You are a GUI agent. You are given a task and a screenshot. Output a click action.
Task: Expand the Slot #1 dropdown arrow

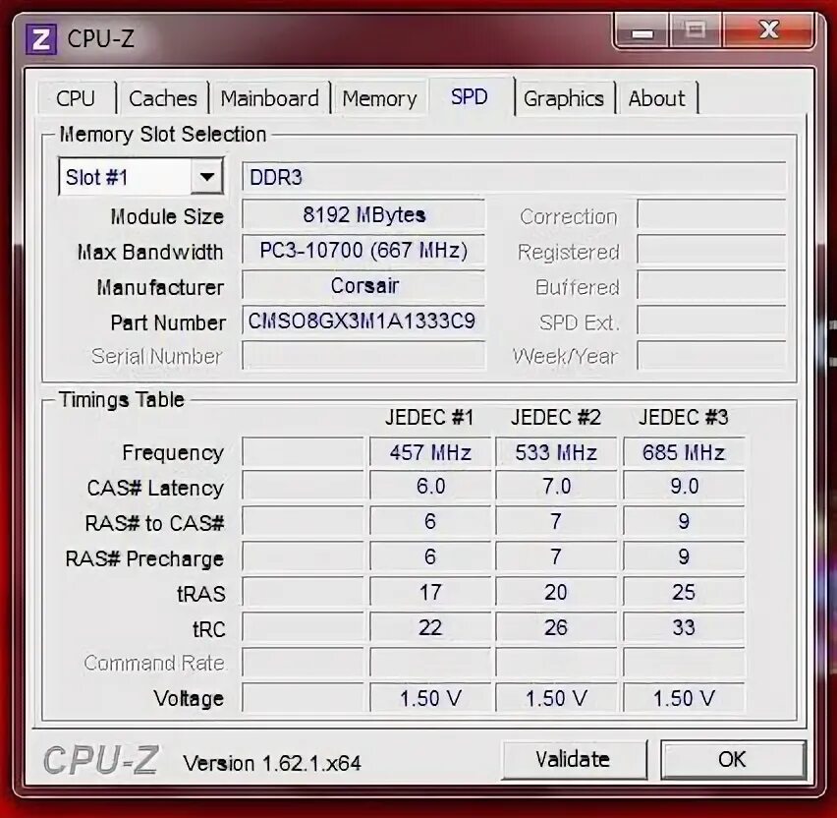(x=207, y=176)
